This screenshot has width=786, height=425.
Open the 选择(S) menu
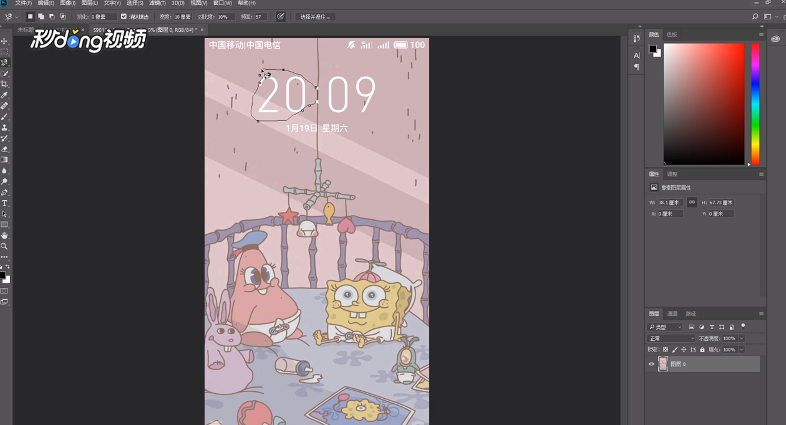(135, 3)
